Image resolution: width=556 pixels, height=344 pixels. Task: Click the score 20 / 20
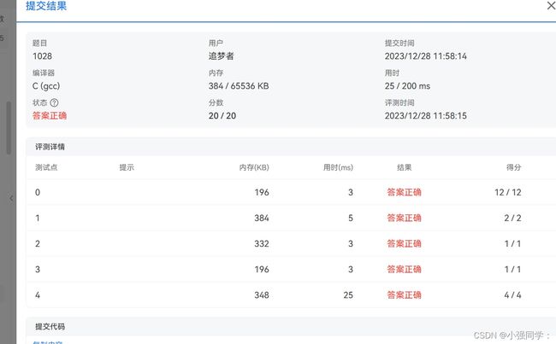pyautogui.click(x=222, y=116)
